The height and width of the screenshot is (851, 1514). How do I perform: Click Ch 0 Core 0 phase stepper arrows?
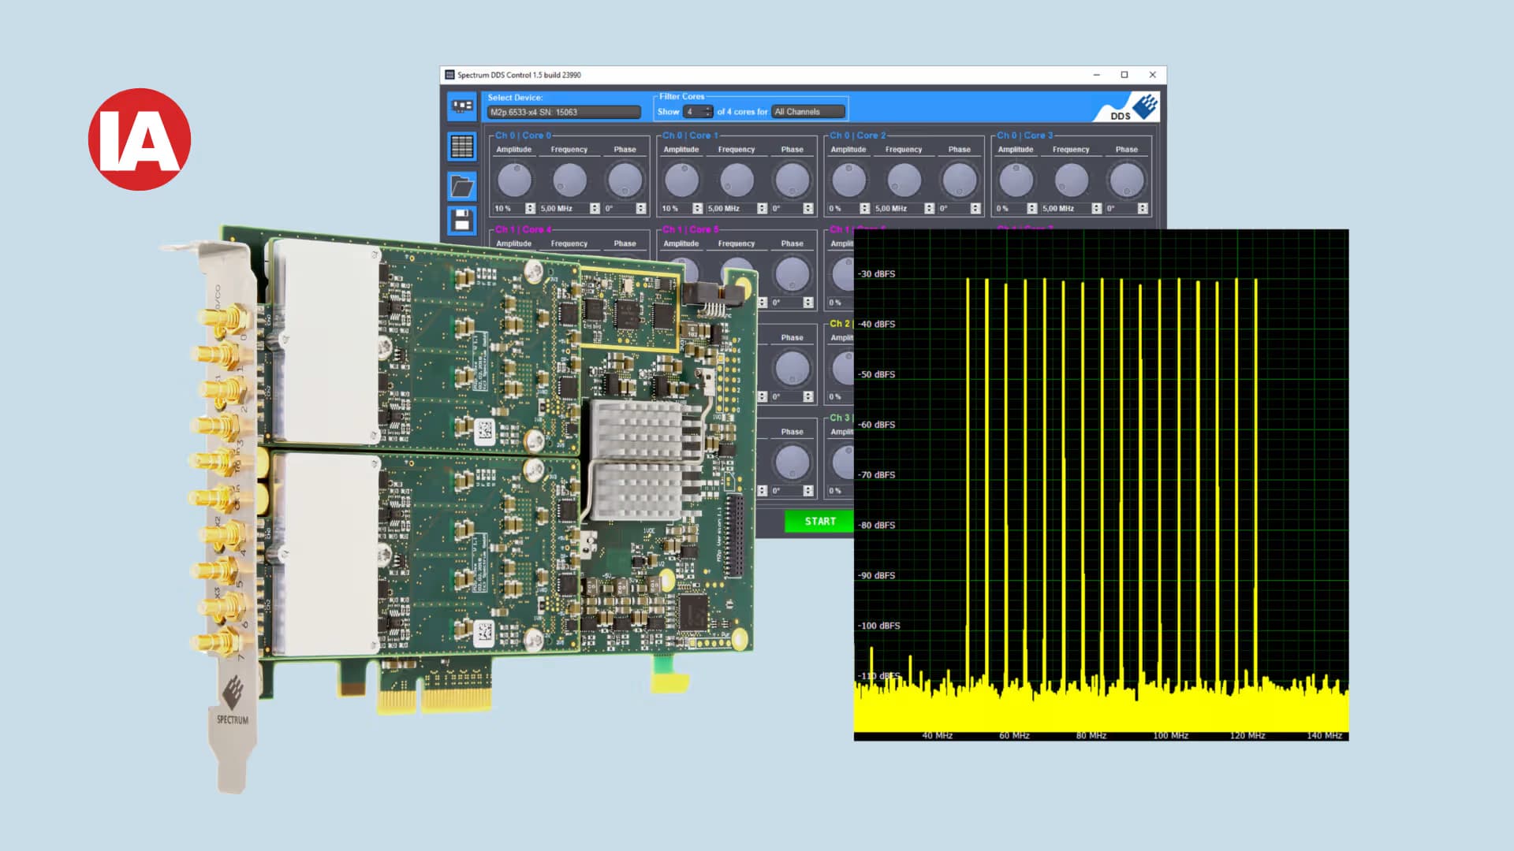pos(640,209)
